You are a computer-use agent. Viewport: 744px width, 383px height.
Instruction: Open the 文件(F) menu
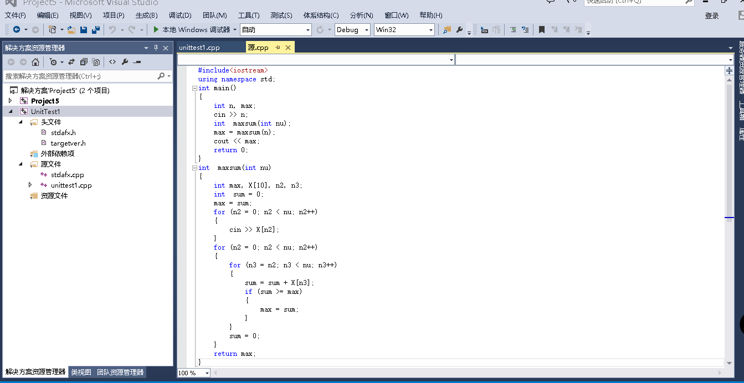(16, 15)
